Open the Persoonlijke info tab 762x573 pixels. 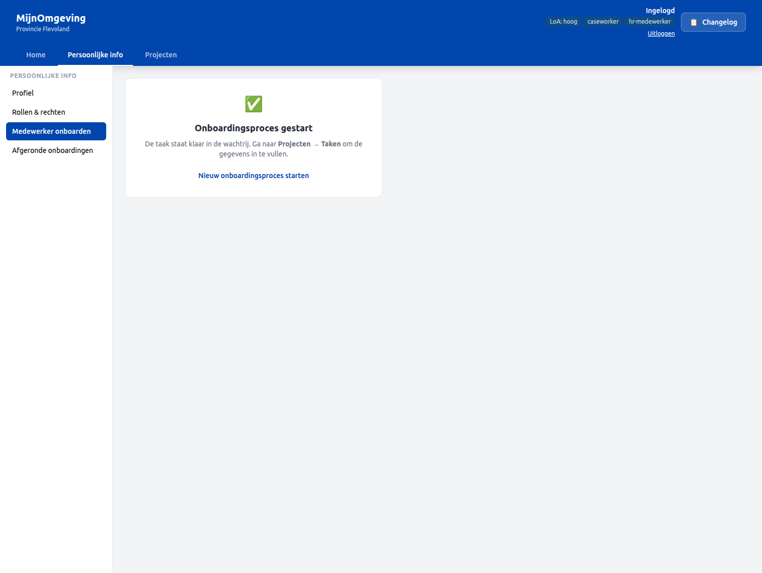tap(95, 55)
